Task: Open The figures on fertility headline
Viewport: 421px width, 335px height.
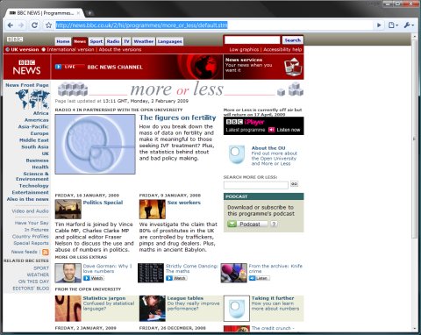Action: (x=177, y=118)
